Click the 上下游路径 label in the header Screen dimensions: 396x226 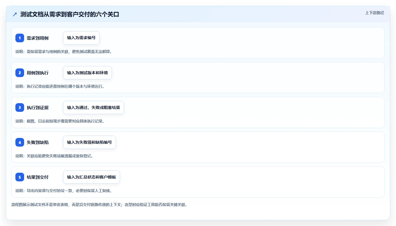pyautogui.click(x=375, y=13)
